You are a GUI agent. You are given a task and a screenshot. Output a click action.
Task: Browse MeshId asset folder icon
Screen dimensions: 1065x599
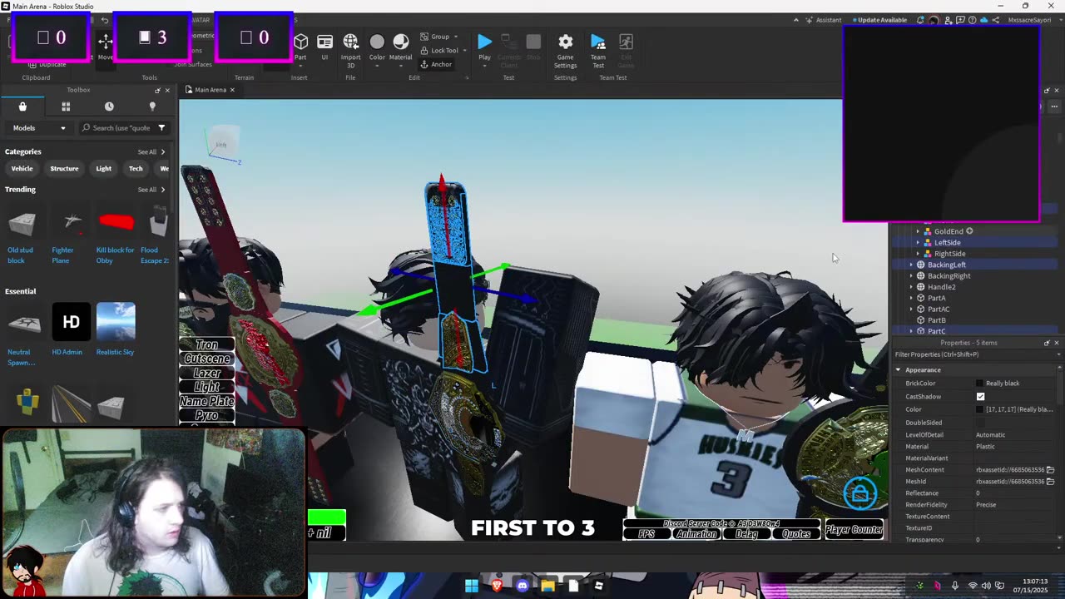(x=1050, y=482)
